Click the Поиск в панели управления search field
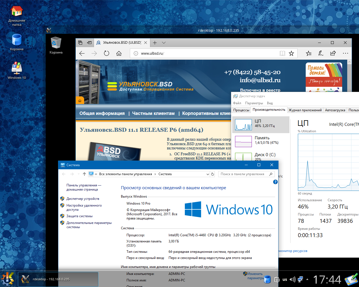 click(244, 174)
